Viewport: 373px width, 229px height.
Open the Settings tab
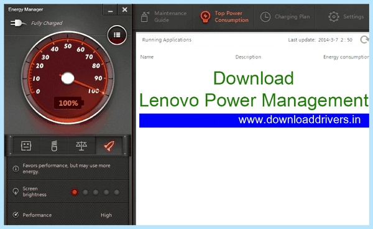(343, 17)
